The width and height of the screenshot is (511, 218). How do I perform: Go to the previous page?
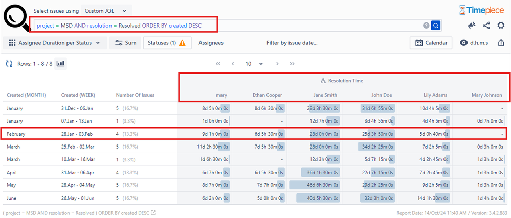tap(233, 64)
